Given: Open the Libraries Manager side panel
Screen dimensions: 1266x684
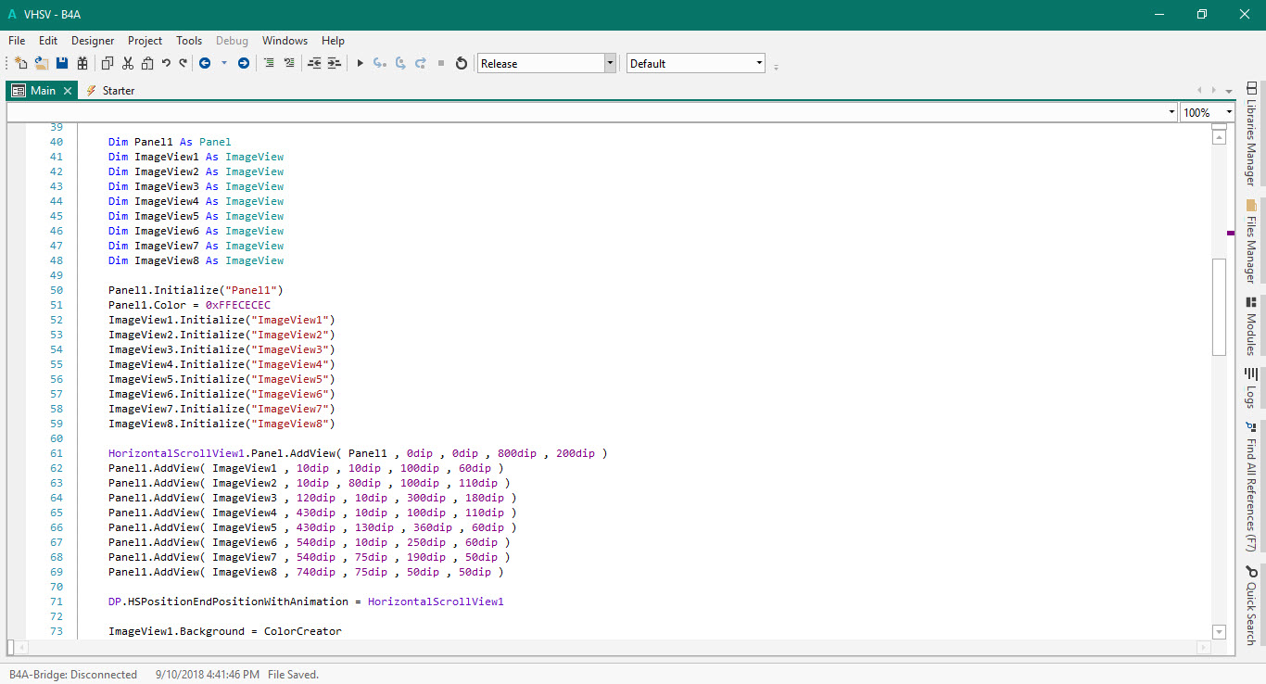Looking at the screenshot, I should [x=1250, y=133].
